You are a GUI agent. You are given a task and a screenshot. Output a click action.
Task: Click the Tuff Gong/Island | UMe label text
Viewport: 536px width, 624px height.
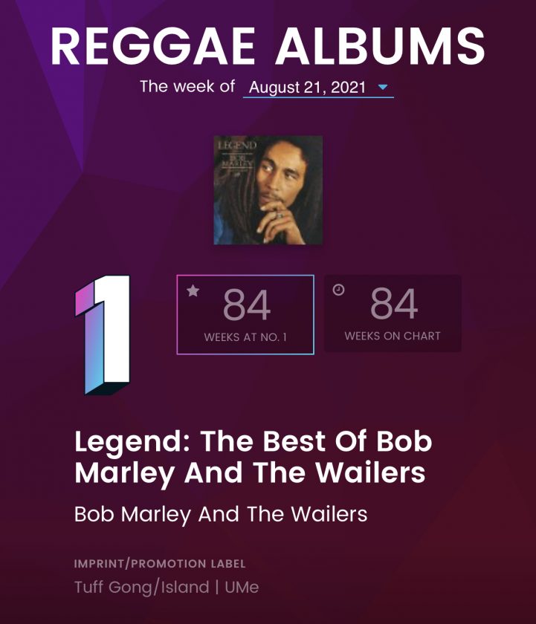[167, 588]
